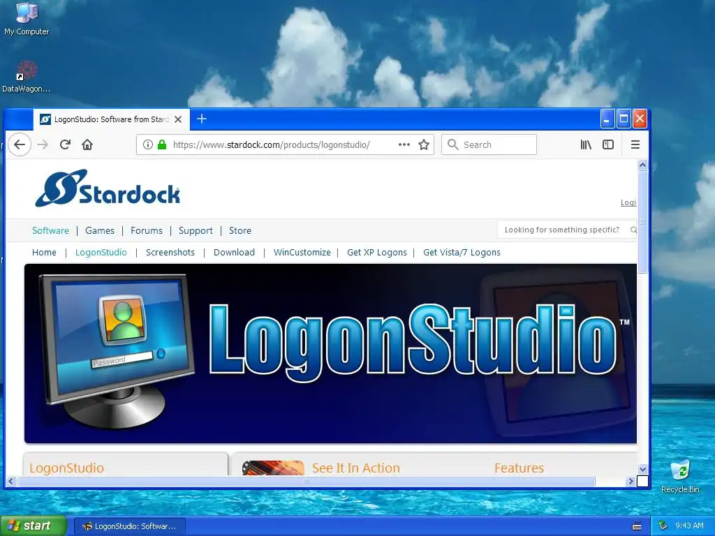Click the keyboard icon in taskbar
Image resolution: width=715 pixels, height=536 pixels.
tap(637, 526)
